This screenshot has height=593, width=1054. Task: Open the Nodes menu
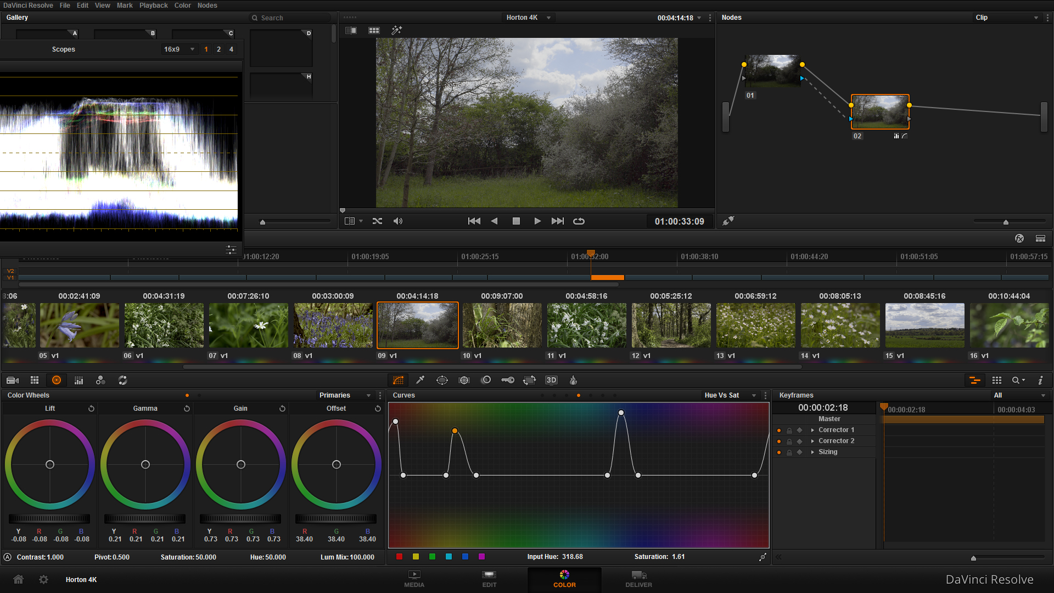[x=208, y=5]
